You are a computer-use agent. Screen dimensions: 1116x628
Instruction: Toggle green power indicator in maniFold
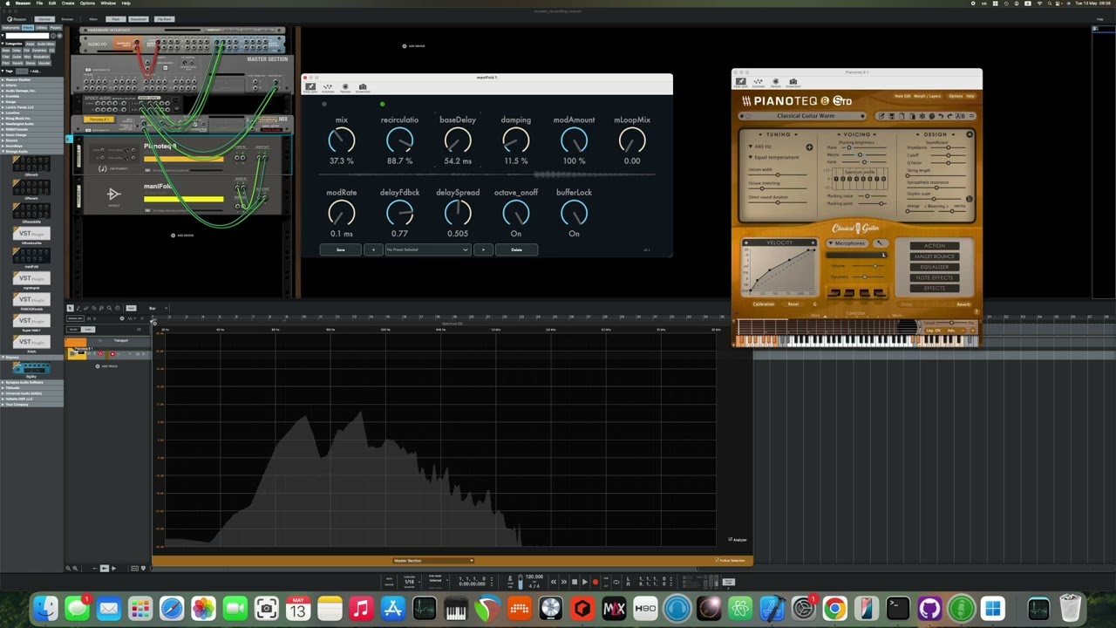[x=382, y=105]
